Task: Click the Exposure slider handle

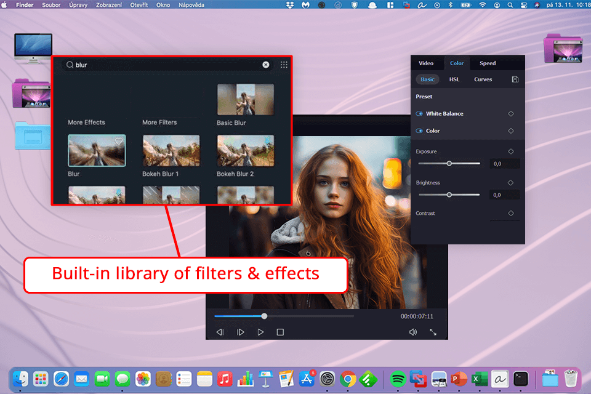Action: point(449,164)
